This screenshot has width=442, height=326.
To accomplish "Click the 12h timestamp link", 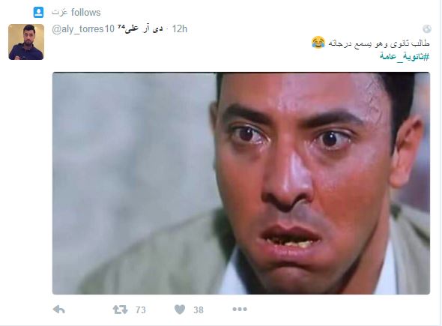I will 180,28.
